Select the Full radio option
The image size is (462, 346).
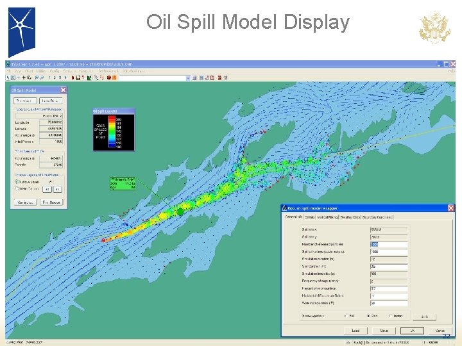(x=346, y=316)
